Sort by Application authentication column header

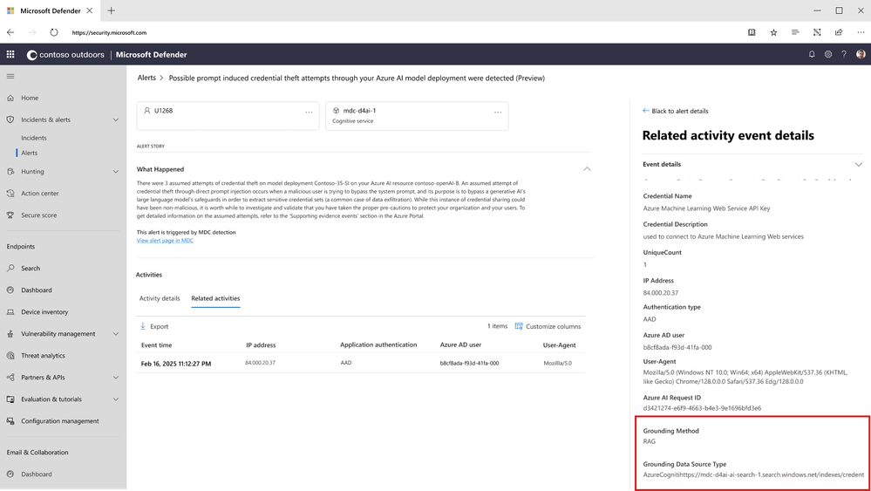(378, 345)
